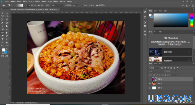195x105 pixels.
Task: Select the Zoom tool
Action: 2,46
